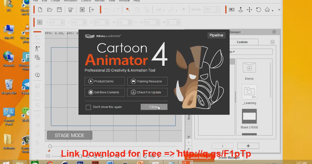Select the move tool in top-right toolbar

click(249, 10)
